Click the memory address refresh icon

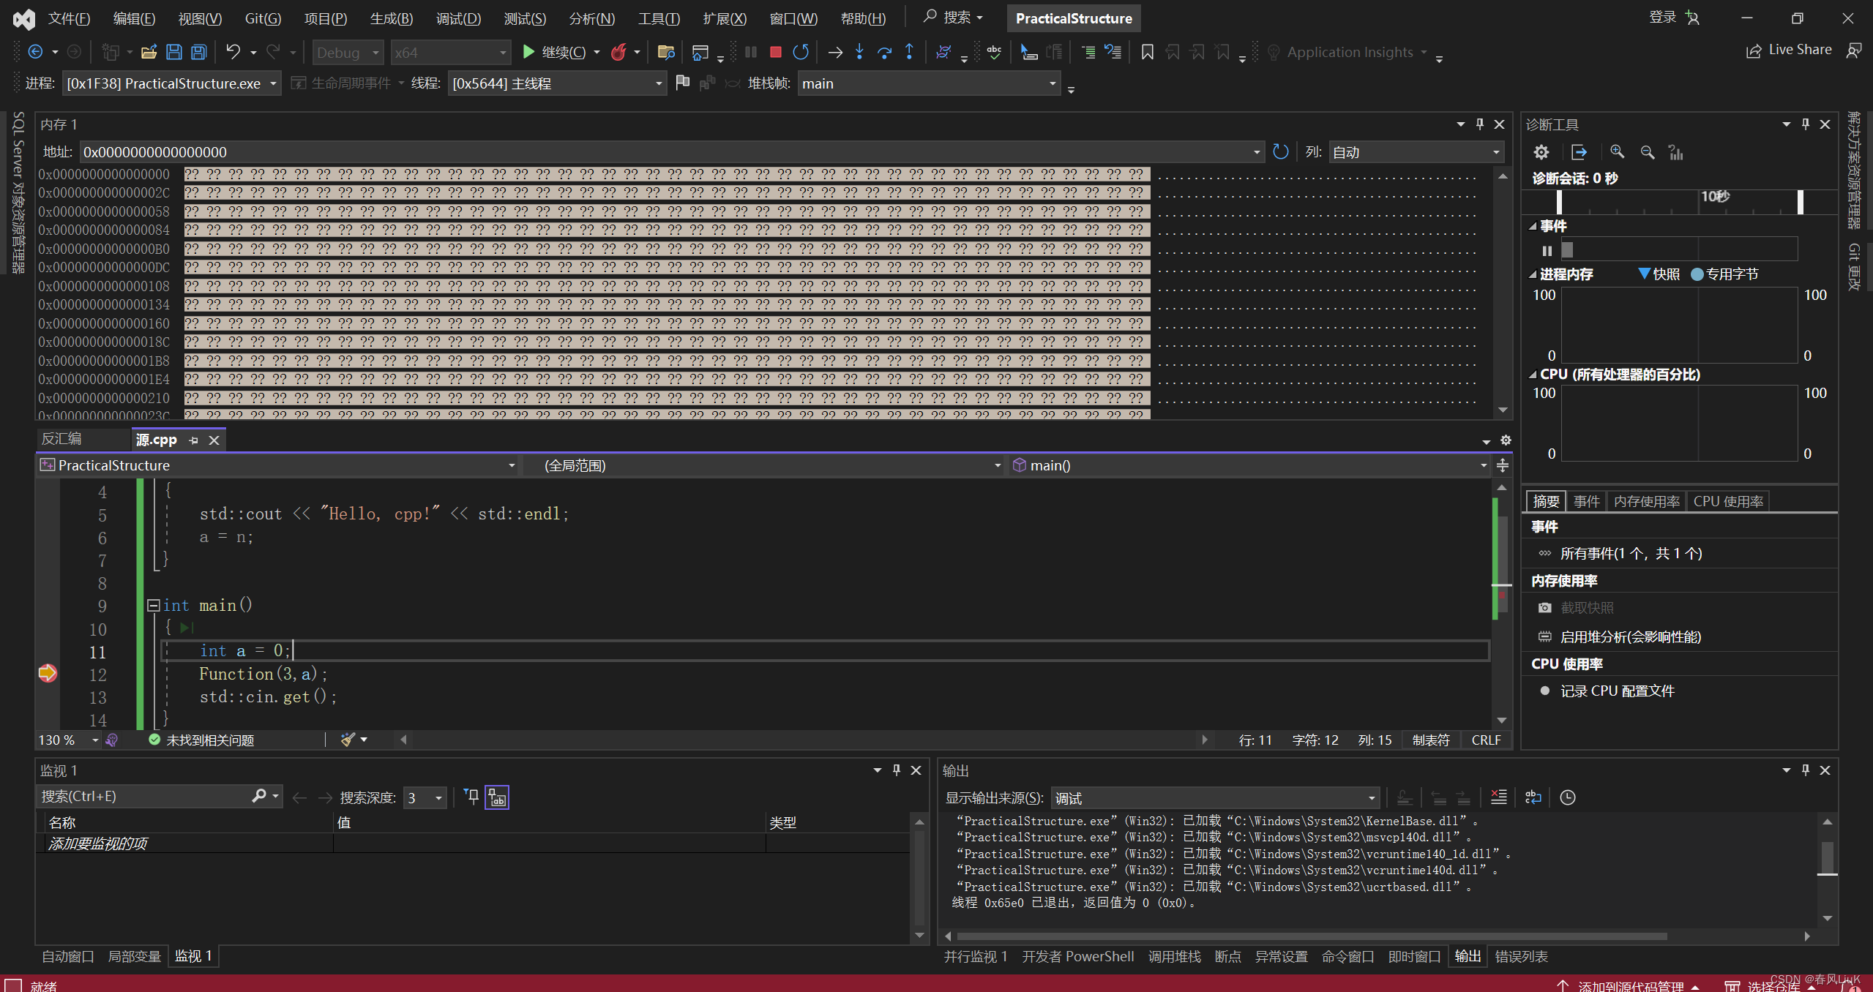tap(1280, 151)
